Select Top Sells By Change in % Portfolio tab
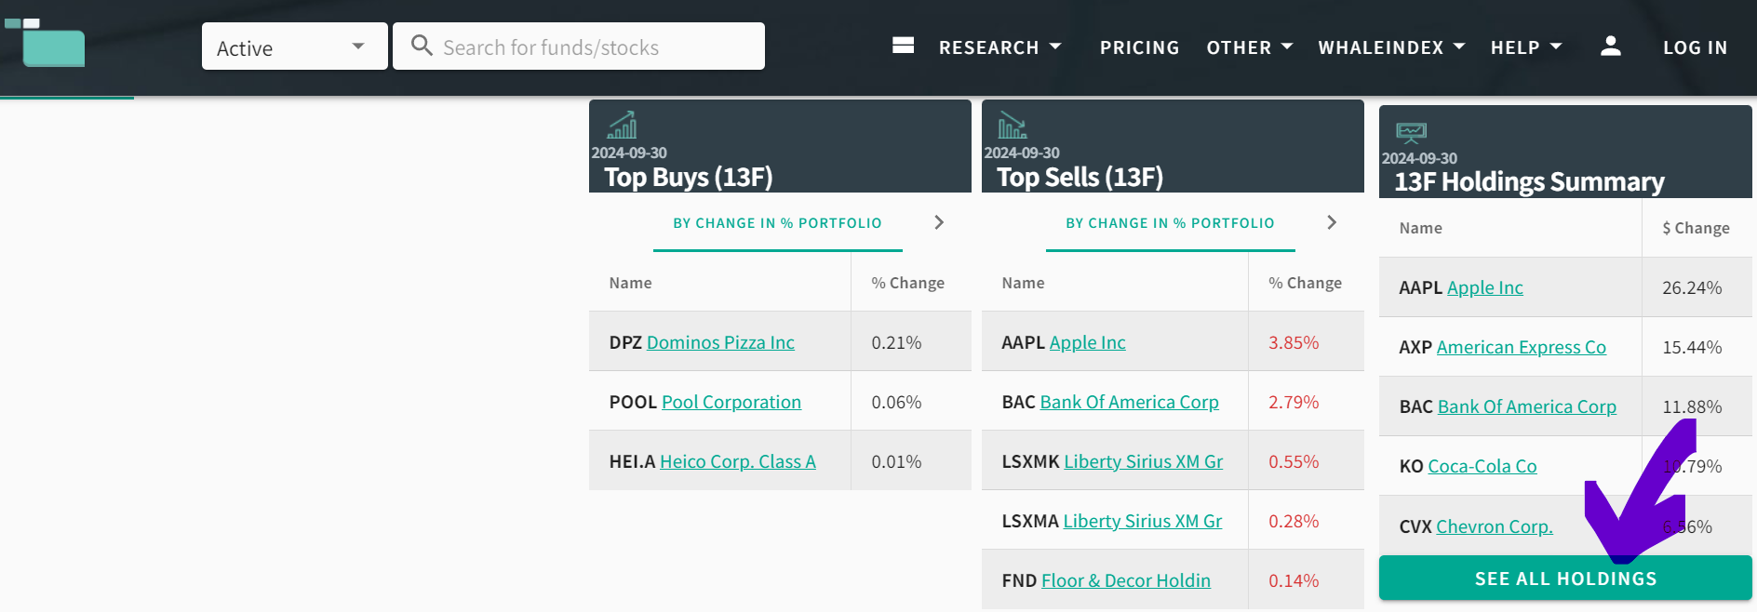1757x612 pixels. click(x=1170, y=223)
